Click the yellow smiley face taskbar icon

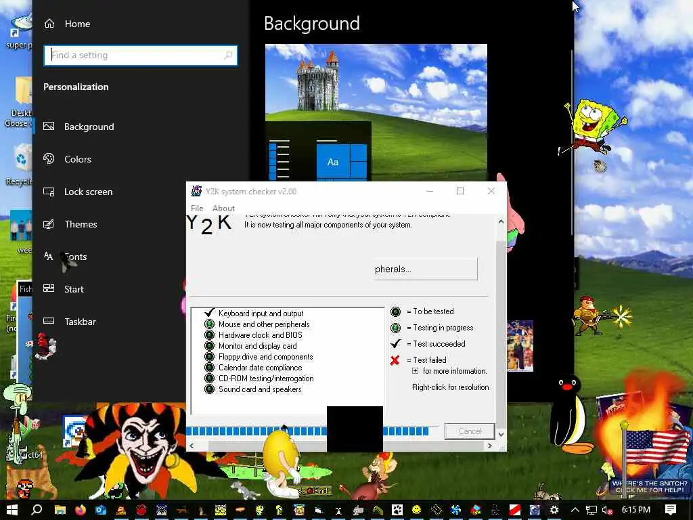416,510
